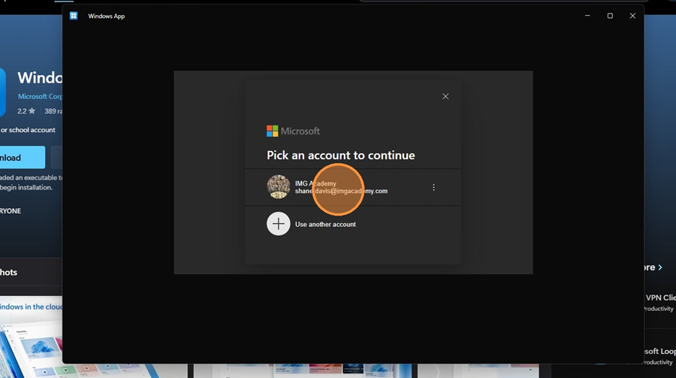Click the 2.2 star rating
Screen dimensions: 676x378
(x=27, y=111)
